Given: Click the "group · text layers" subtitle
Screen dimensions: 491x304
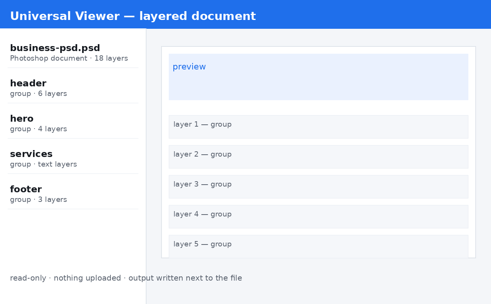Looking at the screenshot, I should click(43, 164).
